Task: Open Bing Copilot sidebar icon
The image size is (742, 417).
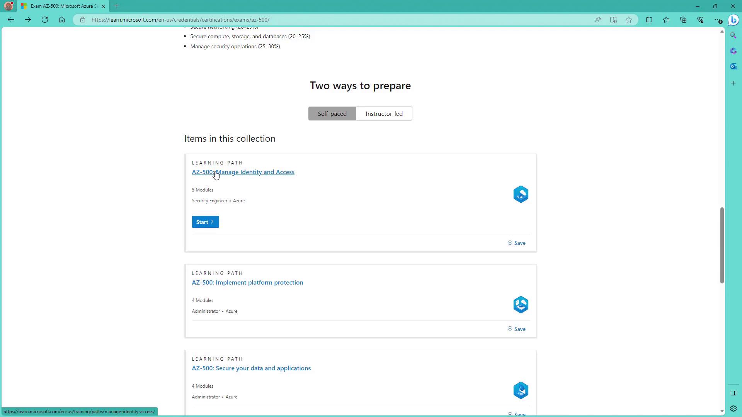Action: 733,20
